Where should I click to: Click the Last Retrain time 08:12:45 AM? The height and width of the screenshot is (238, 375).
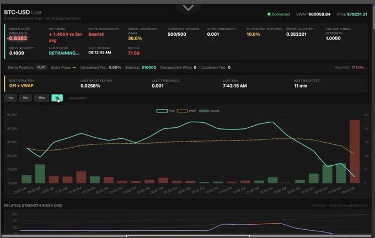click(x=100, y=52)
